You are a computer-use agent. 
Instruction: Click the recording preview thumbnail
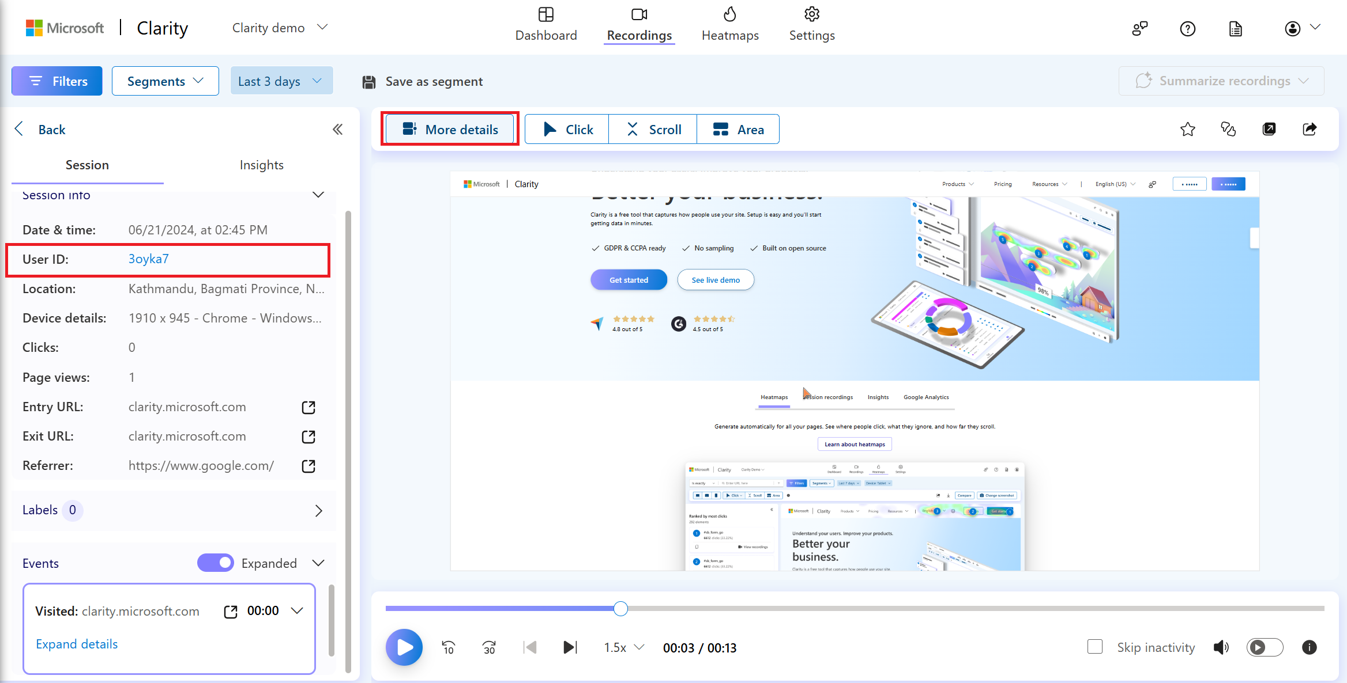[x=855, y=371]
